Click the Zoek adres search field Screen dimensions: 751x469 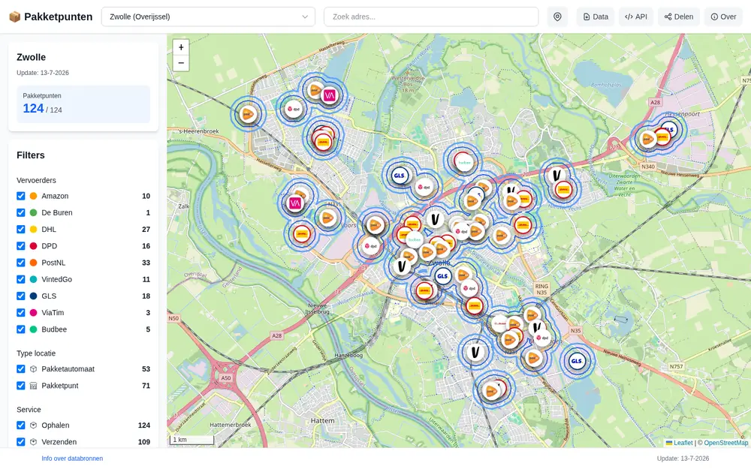[431, 17]
